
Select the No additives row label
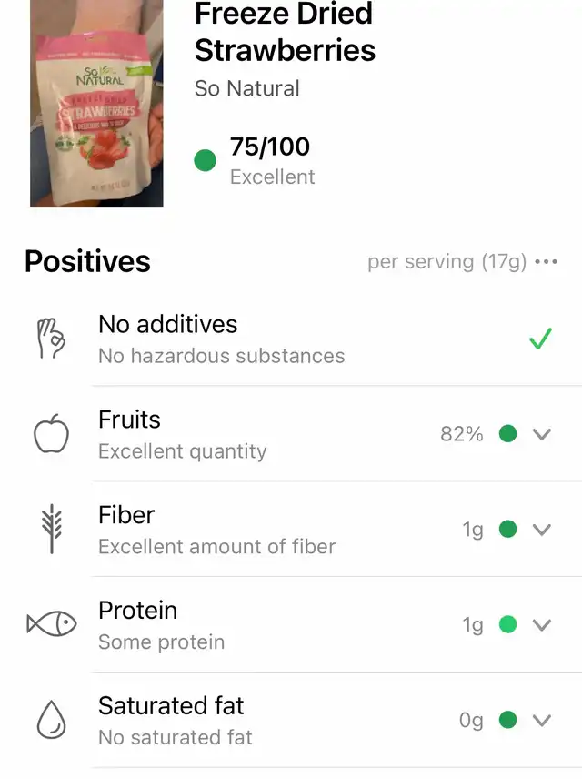coord(168,325)
